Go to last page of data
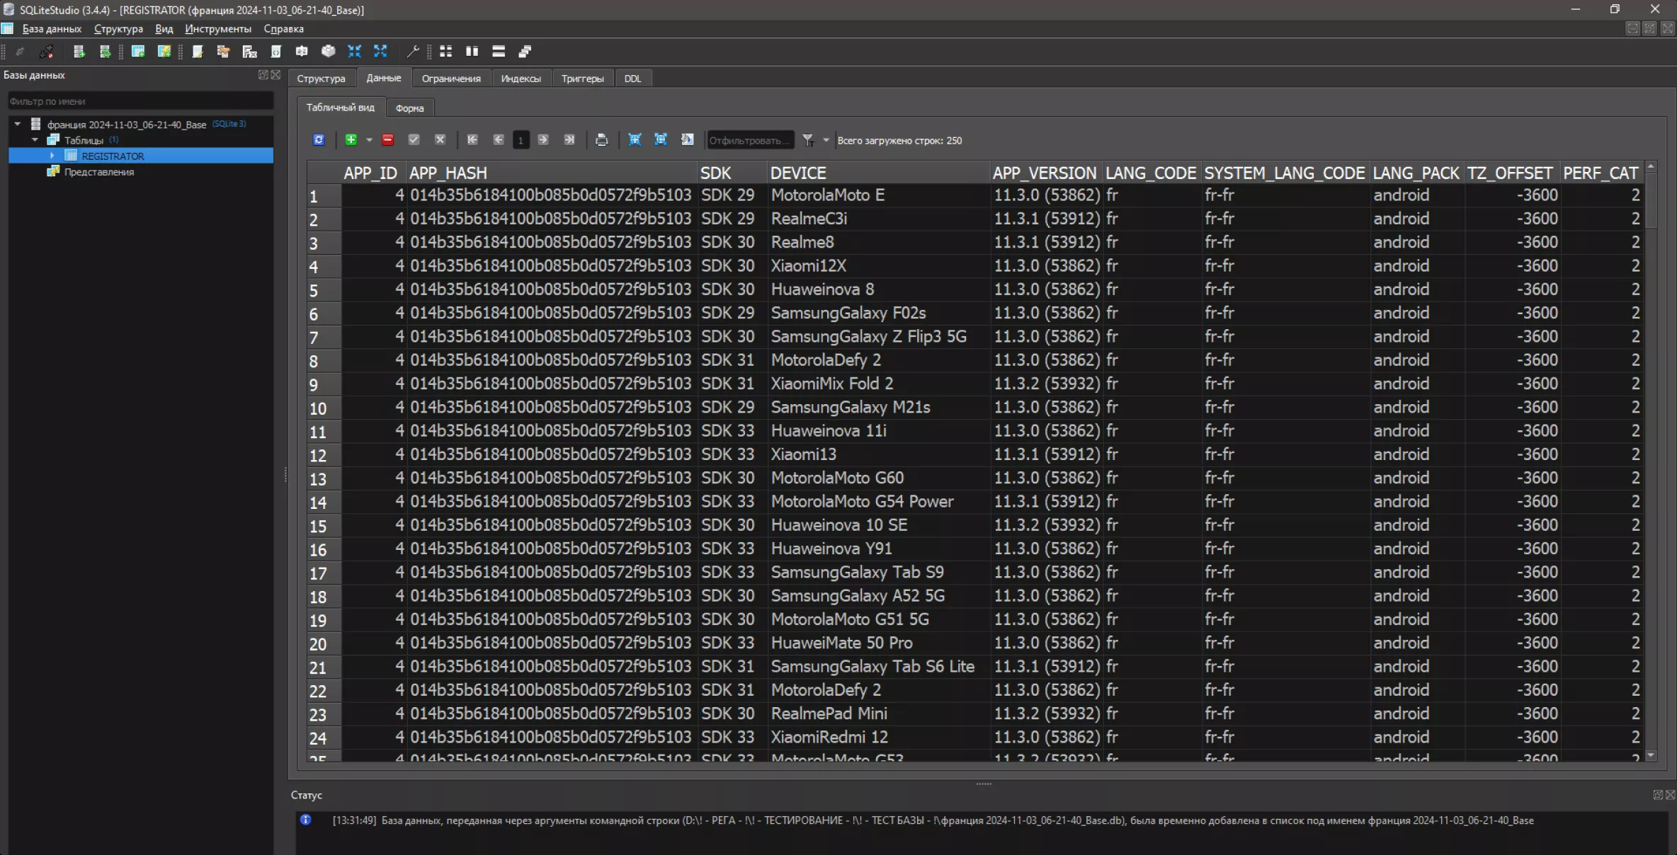Screen dimensions: 1677x855 (x=569, y=139)
